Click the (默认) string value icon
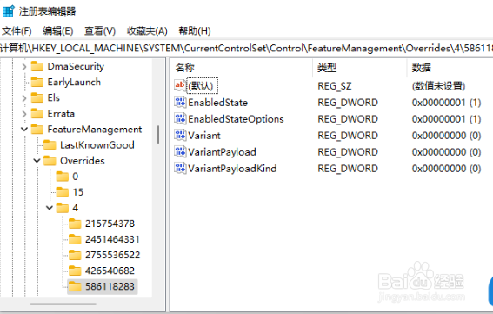Image resolution: width=493 pixels, height=314 pixels. (x=180, y=85)
